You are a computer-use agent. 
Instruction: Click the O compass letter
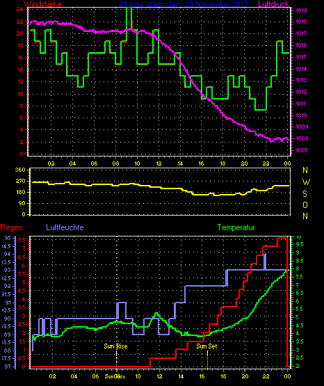(x=305, y=205)
